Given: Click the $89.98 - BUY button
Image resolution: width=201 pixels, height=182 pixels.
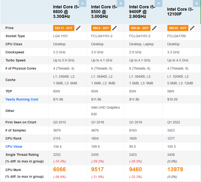Looking at the screenshot, I should tap(178, 28).
